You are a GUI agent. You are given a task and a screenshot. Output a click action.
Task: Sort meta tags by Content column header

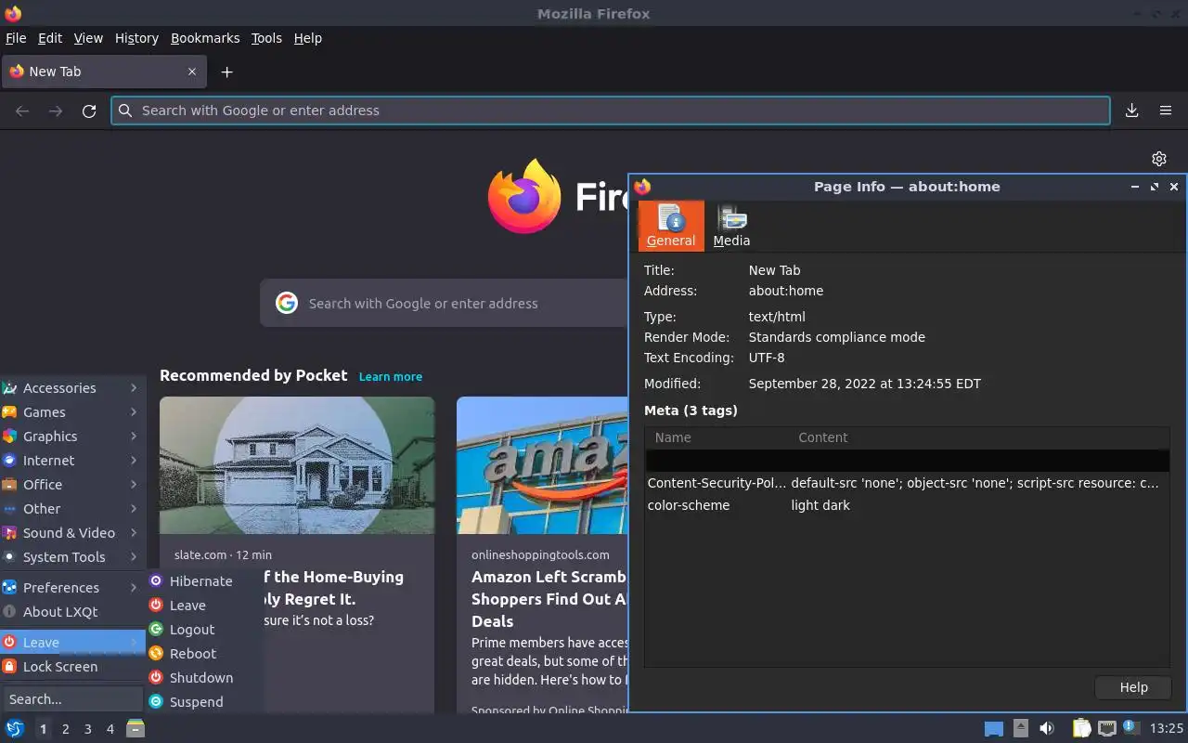click(x=979, y=437)
